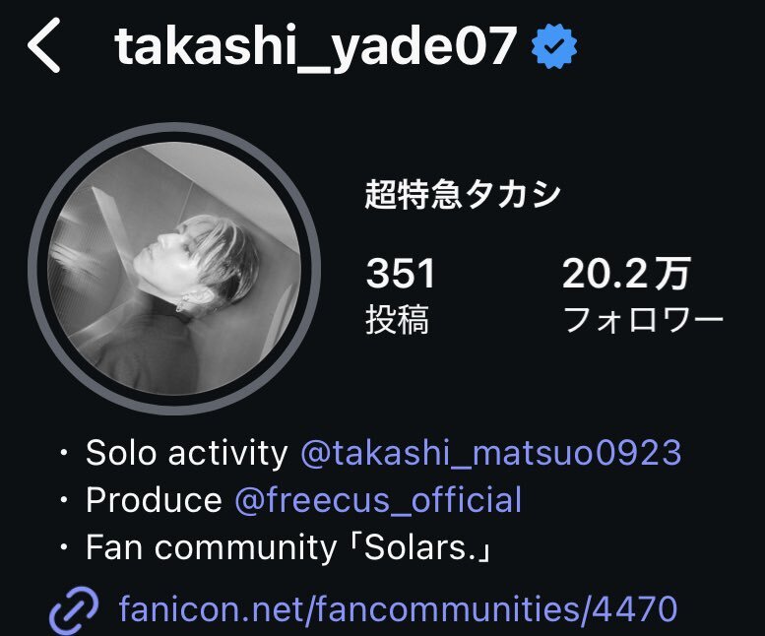This screenshot has height=636, width=765.
Task: Open the @takashi_matsuo0923 mention
Action: (491, 453)
